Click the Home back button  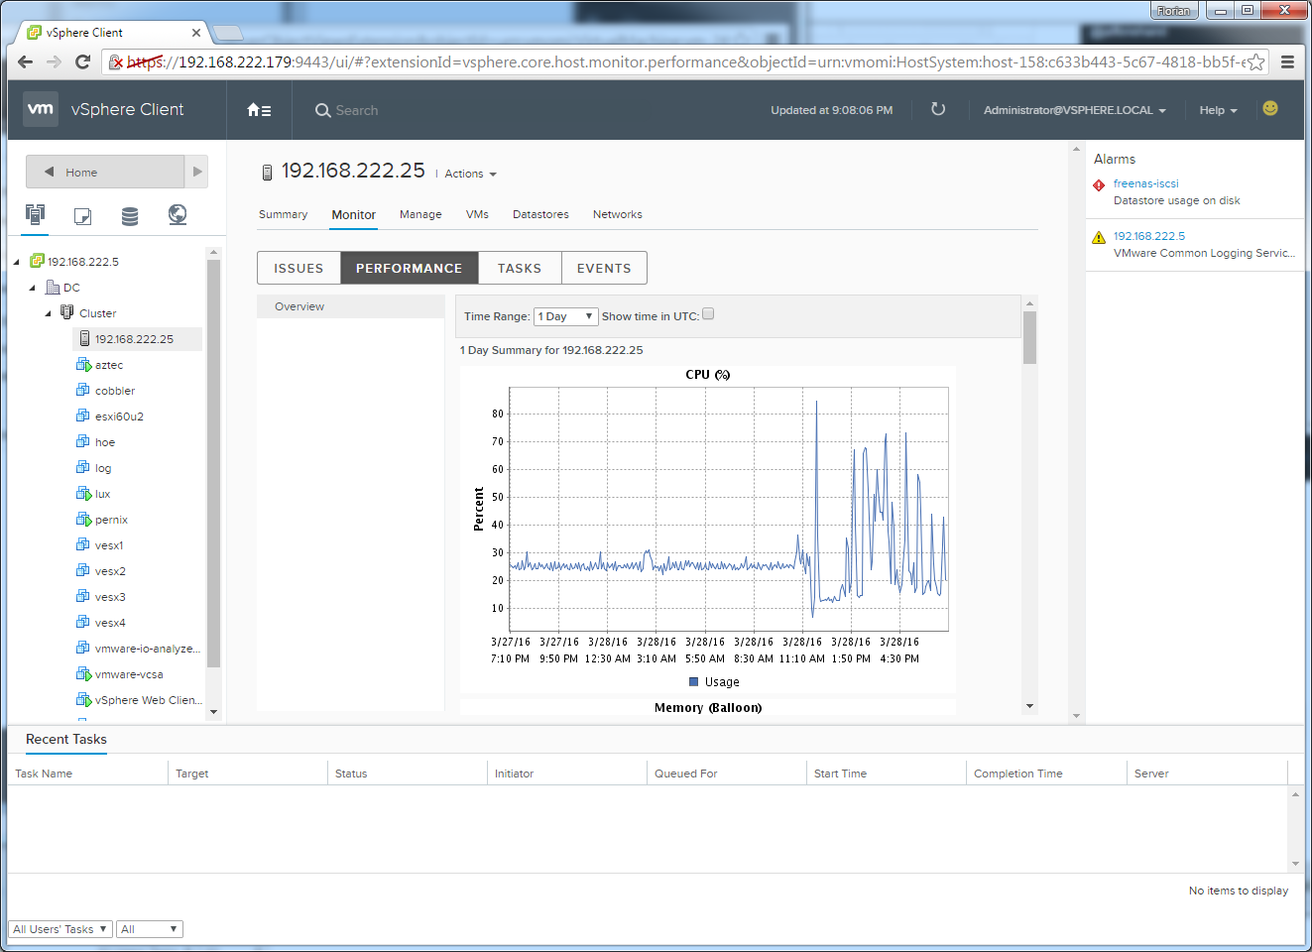tap(105, 172)
